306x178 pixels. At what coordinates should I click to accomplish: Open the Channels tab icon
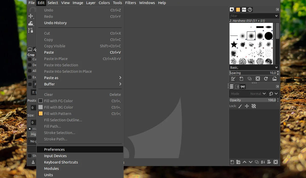[237, 87]
